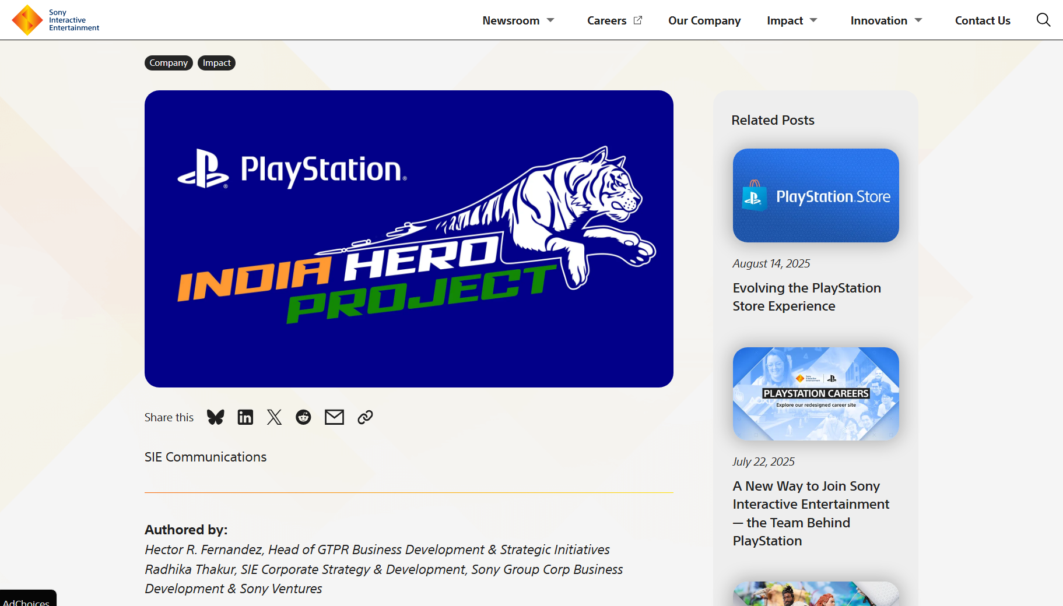Click the Careers external link icon
The height and width of the screenshot is (606, 1063).
(638, 20)
